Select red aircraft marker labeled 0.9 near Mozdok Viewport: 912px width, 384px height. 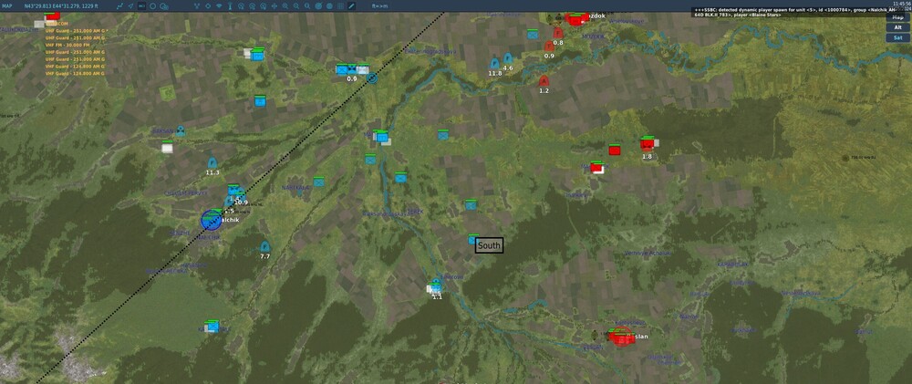point(549,46)
